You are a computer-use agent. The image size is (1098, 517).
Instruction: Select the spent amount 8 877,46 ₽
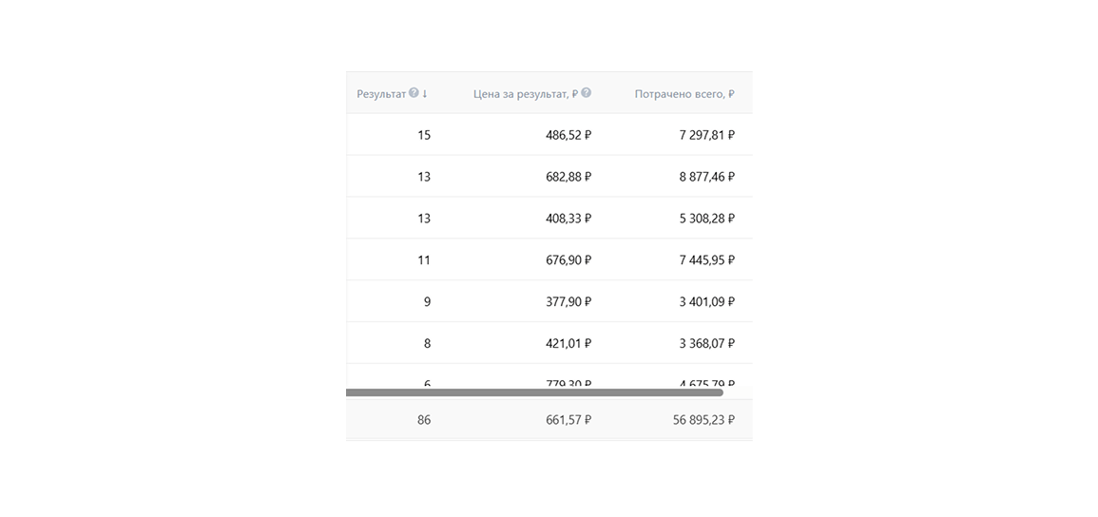point(706,177)
